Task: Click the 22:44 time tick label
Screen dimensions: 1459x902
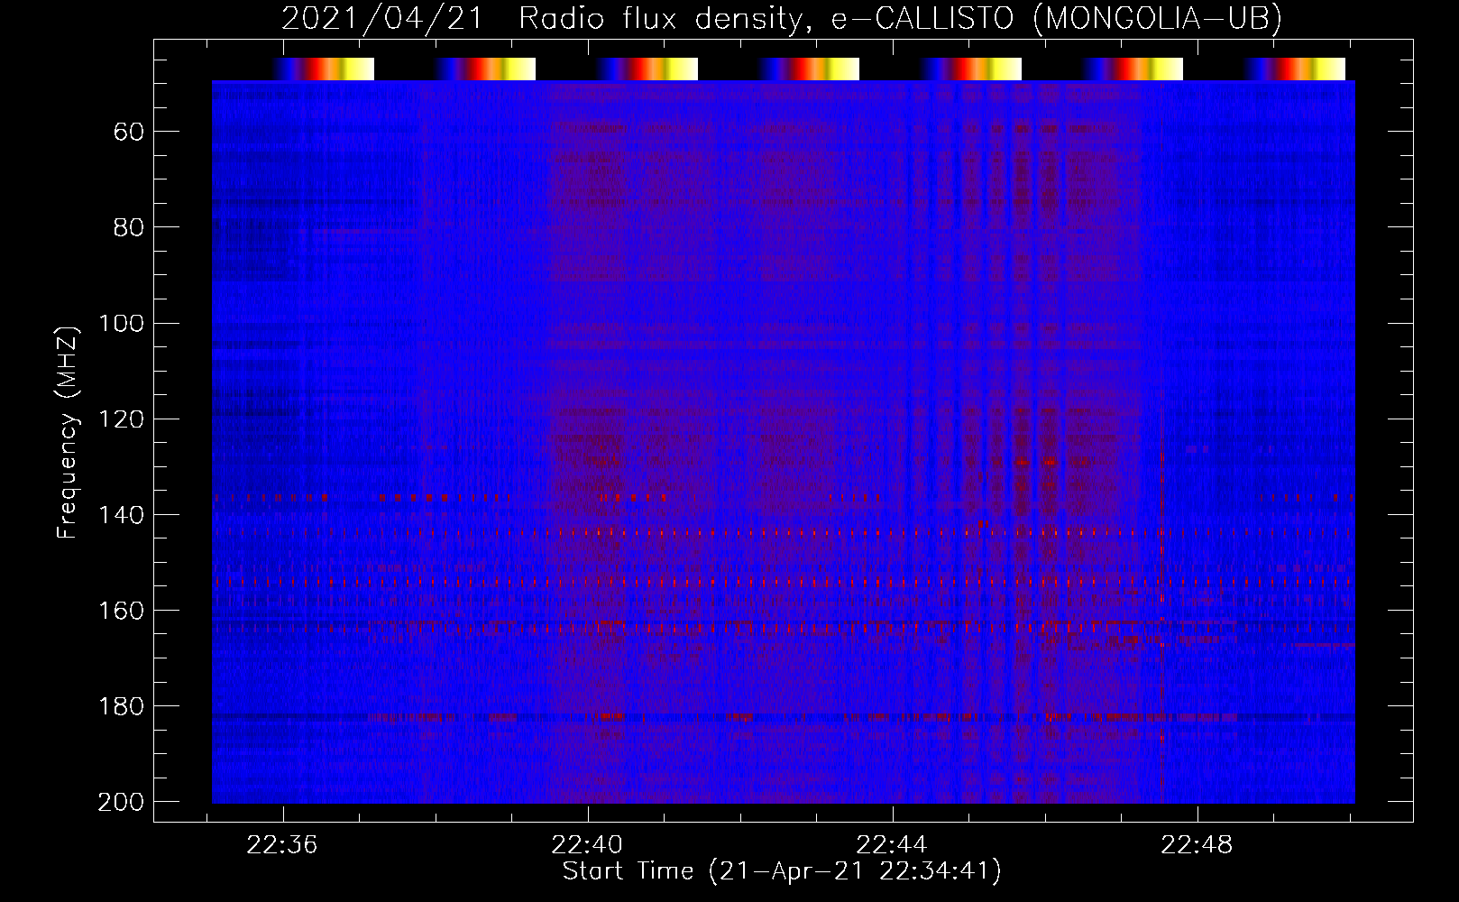Action: point(892,845)
